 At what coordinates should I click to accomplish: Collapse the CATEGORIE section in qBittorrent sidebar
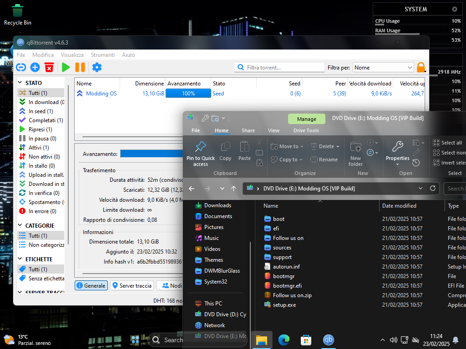(20, 225)
